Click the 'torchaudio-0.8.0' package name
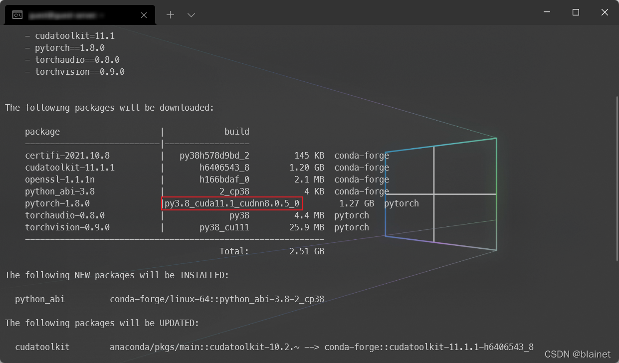The height and width of the screenshot is (363, 619). tap(65, 215)
